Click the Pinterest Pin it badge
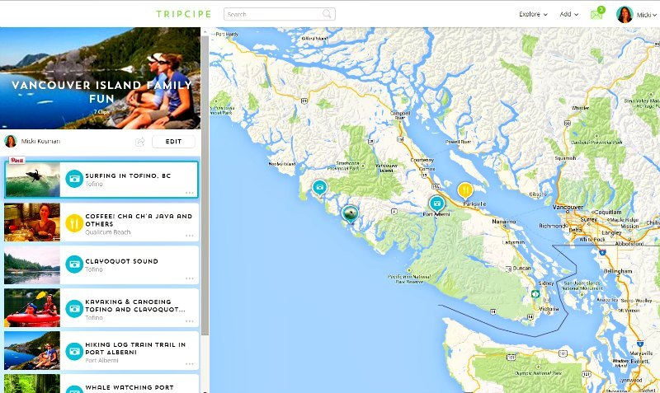660x393 pixels. [x=15, y=160]
